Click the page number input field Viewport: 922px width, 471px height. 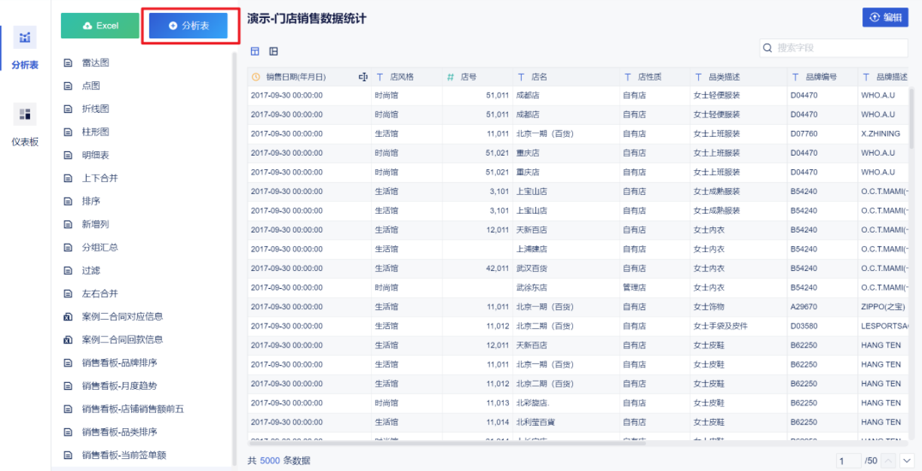[848, 460]
